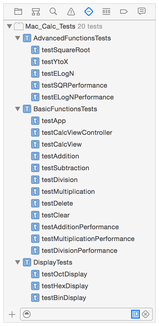159x326 pixels.
Task: Collapse the BasicFunctionsTests class
Action: [18, 109]
